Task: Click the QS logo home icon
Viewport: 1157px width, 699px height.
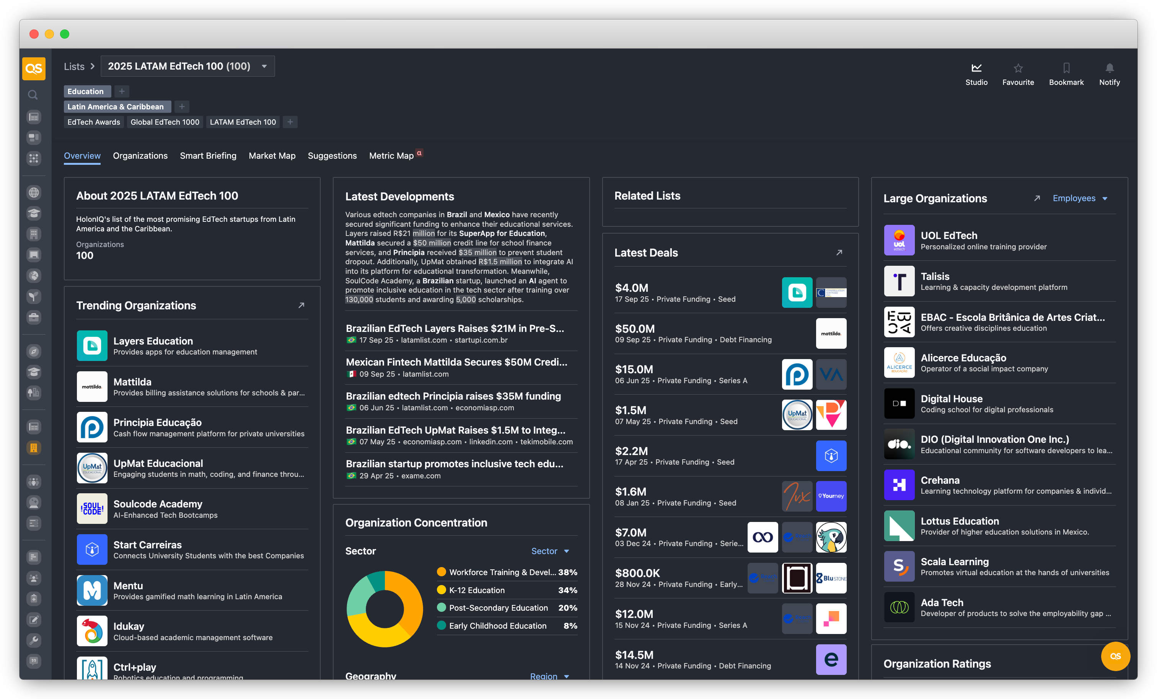Action: 34,68
